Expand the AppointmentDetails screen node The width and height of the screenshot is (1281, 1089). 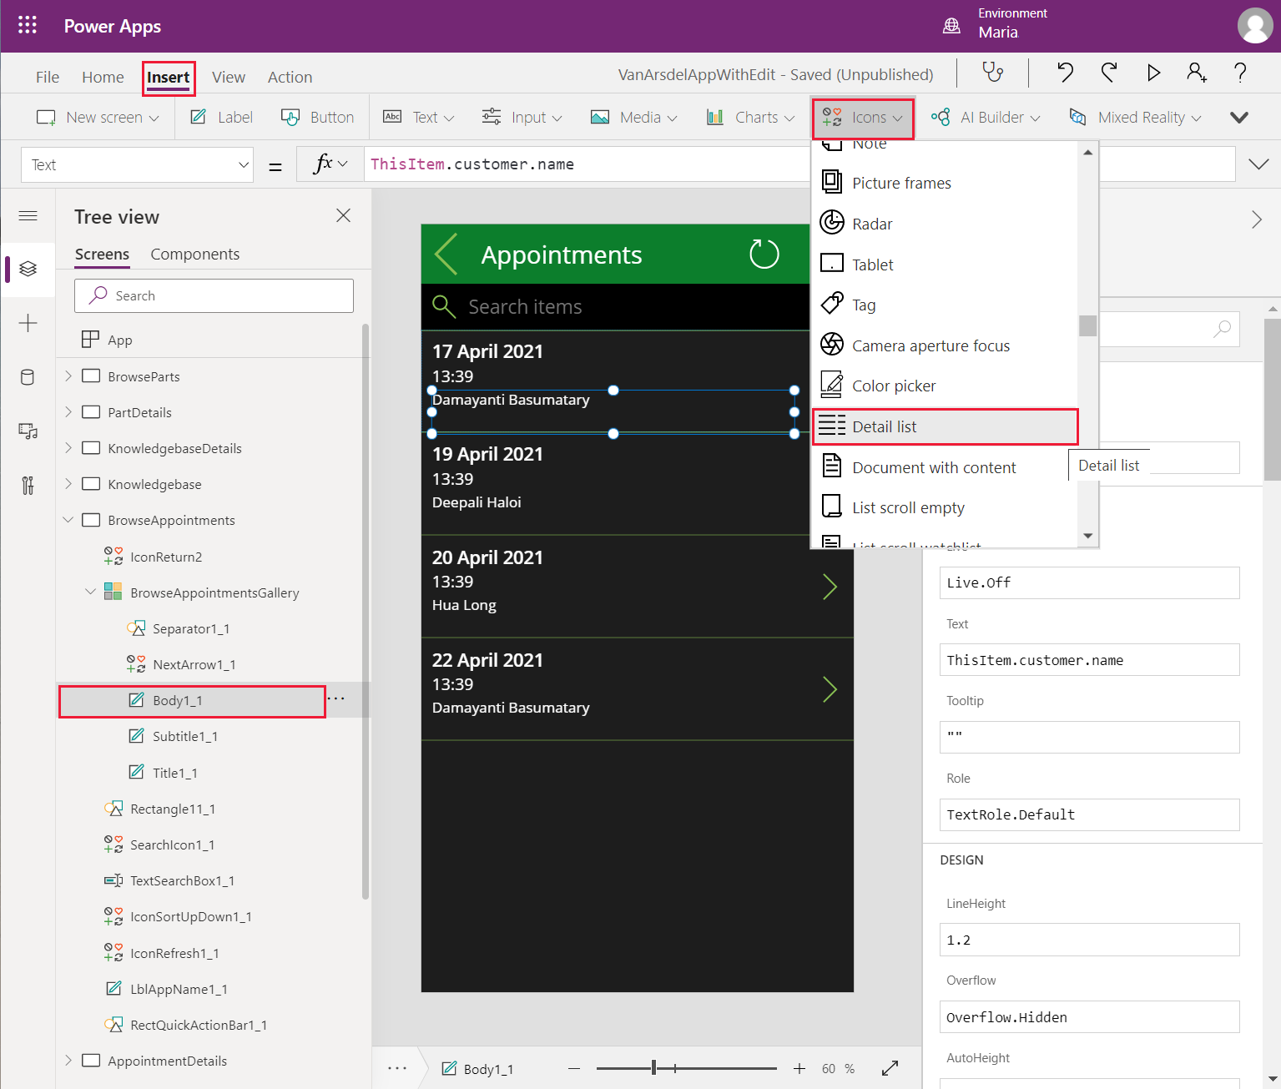tap(68, 1061)
